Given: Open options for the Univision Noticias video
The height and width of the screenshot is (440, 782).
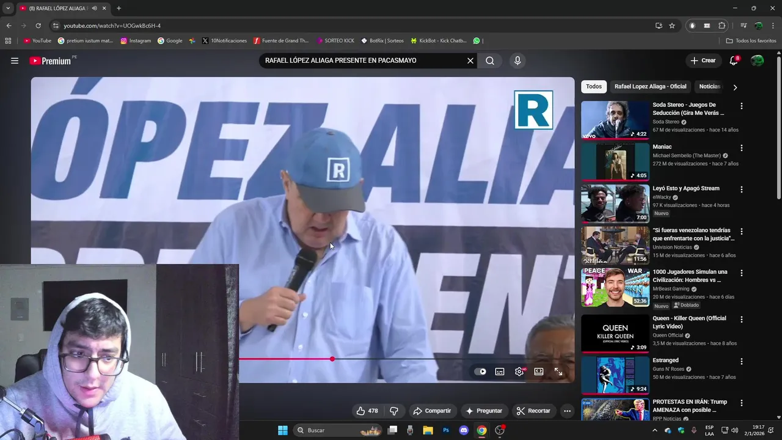Looking at the screenshot, I should pos(742,232).
